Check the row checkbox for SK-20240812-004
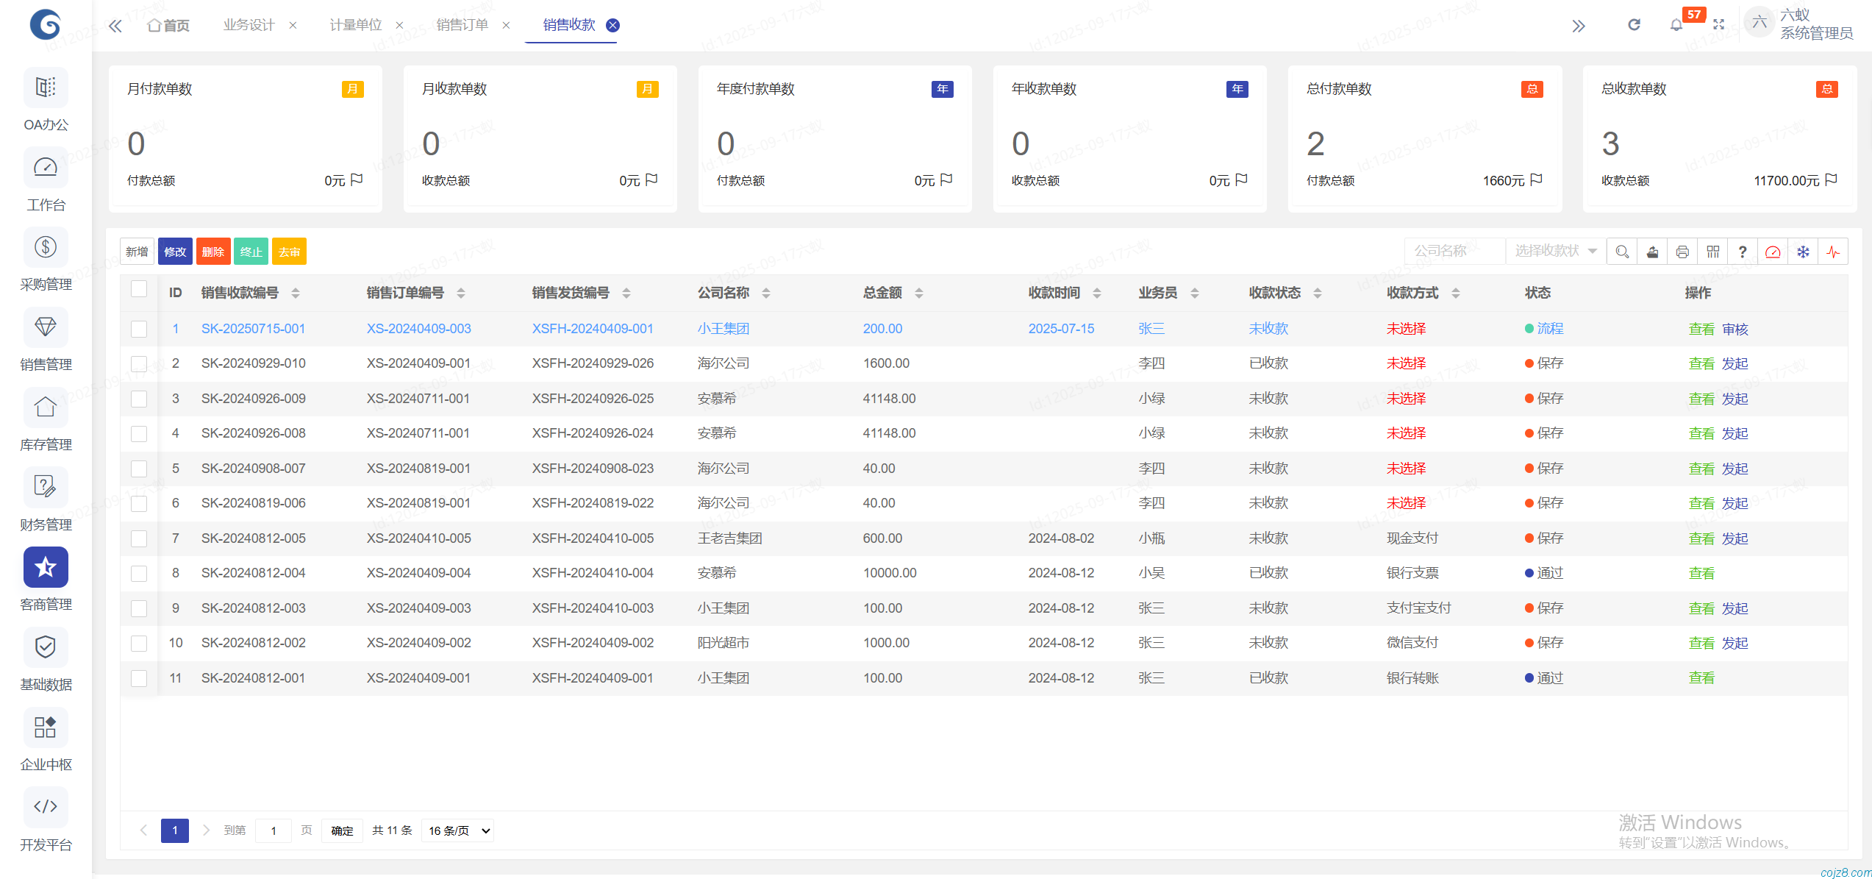 pos(139,573)
